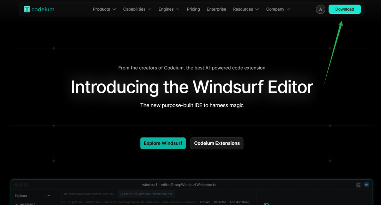This screenshot has height=205, width=381.
Task: Select the editorGroupWindsurfWelcome.ts tab in preview
Action: tap(89, 194)
